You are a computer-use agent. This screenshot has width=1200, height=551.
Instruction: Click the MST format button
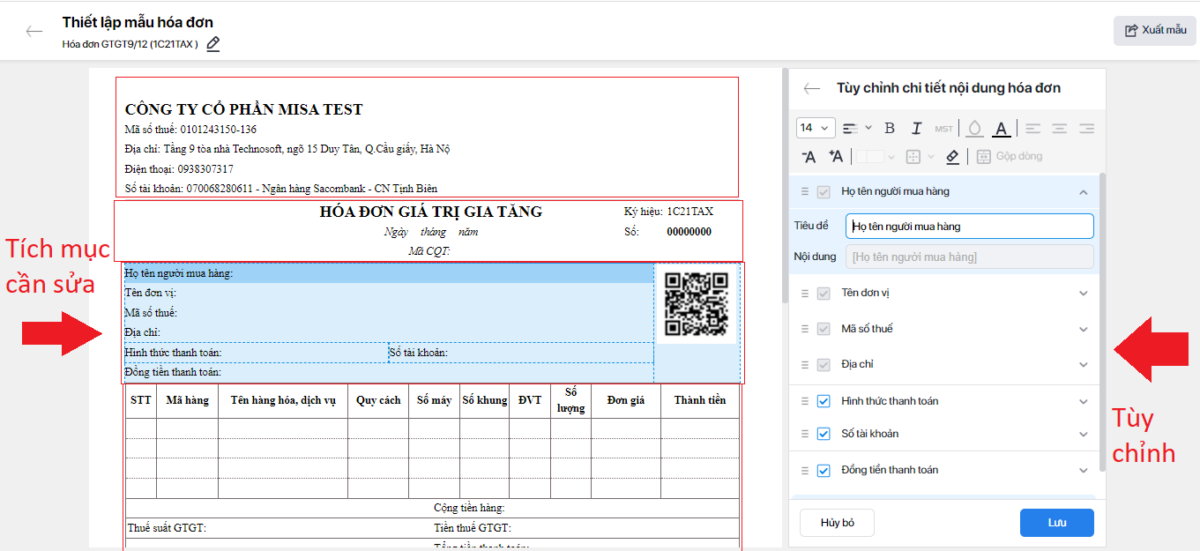click(944, 129)
